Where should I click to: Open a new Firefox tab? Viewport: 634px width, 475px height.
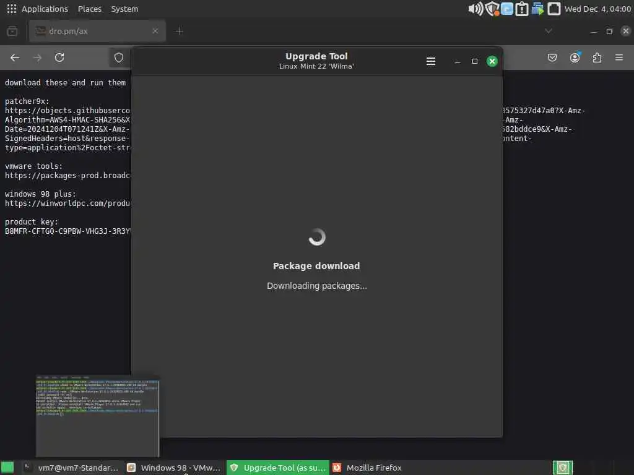click(x=179, y=31)
